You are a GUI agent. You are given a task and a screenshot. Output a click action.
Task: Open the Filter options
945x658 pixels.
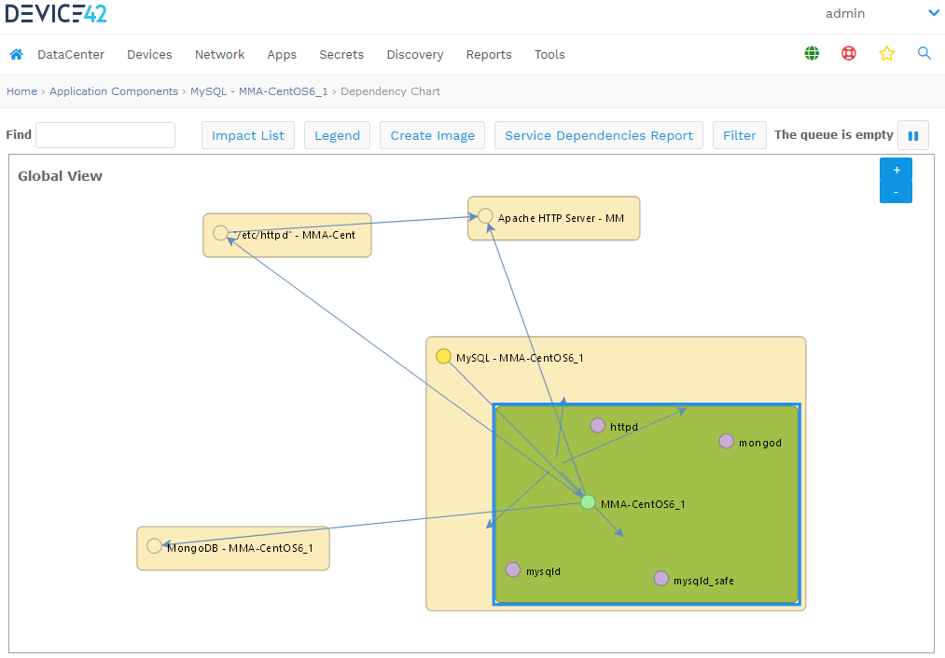click(x=740, y=135)
